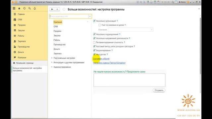Click the Работы tools icon

tap(15, 36)
